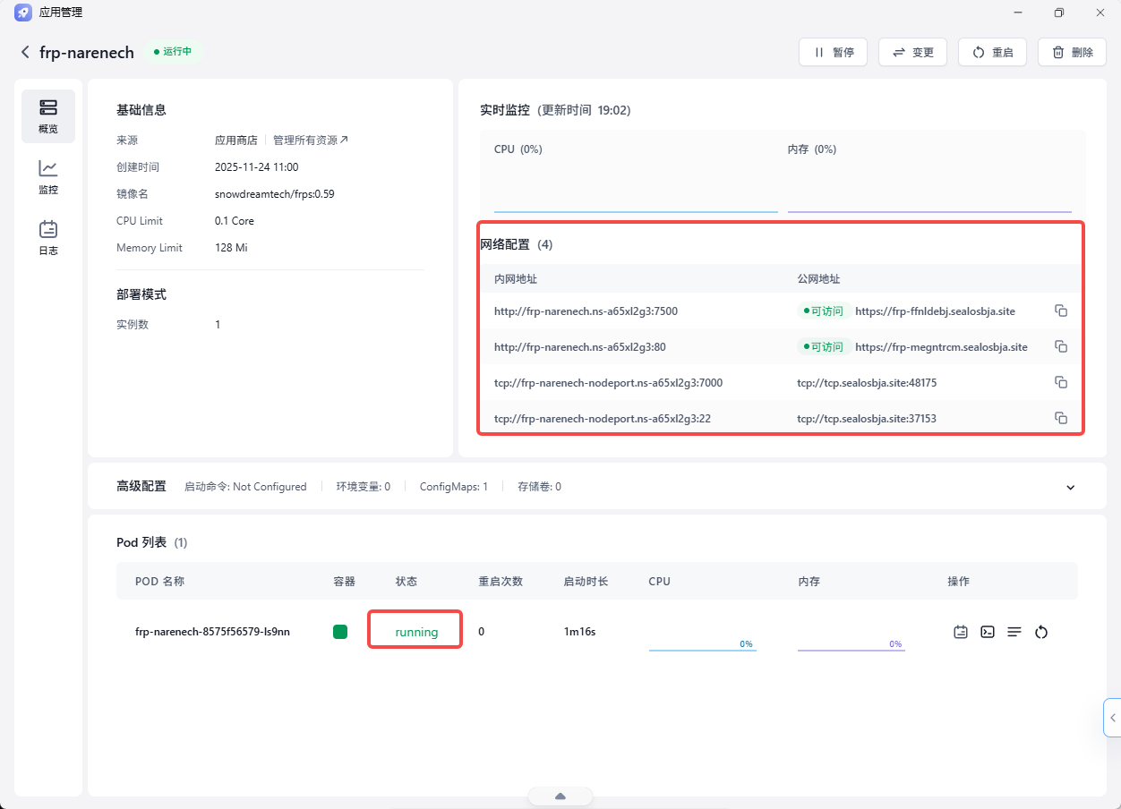The image size is (1121, 809).
Task: Open the https://frp-megntrcm.sealosbja.site link
Action: [x=941, y=347]
